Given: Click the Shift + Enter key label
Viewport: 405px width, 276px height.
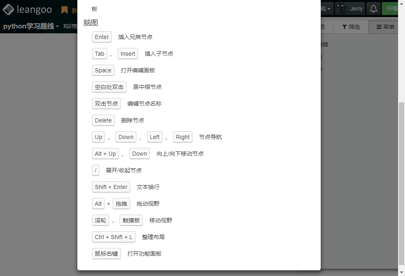Looking at the screenshot, I should [x=111, y=187].
